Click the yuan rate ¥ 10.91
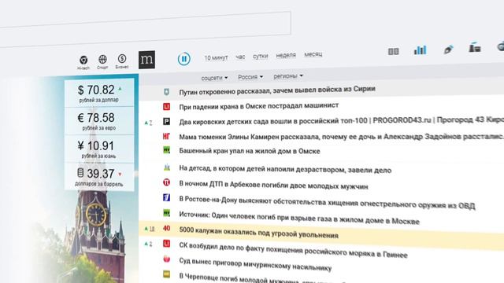The height and width of the screenshot is (283, 504). coord(96,146)
